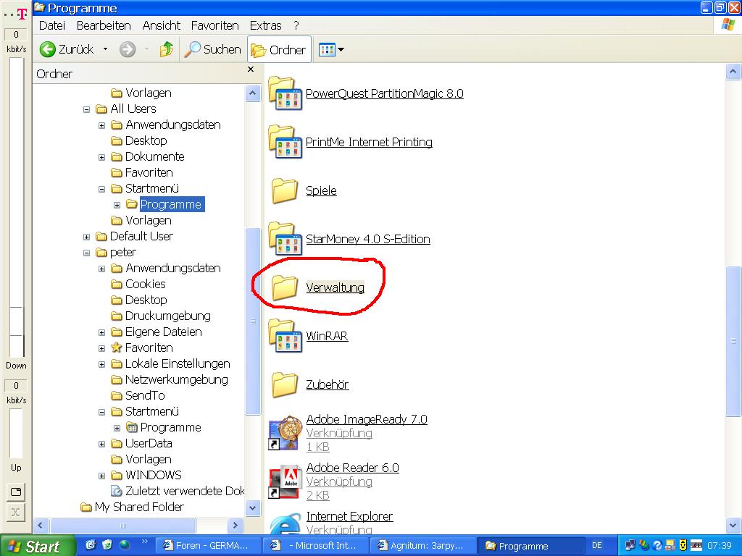This screenshot has height=556, width=742.
Task: Click the folder tree's right scroll arrow
Action: [x=235, y=526]
